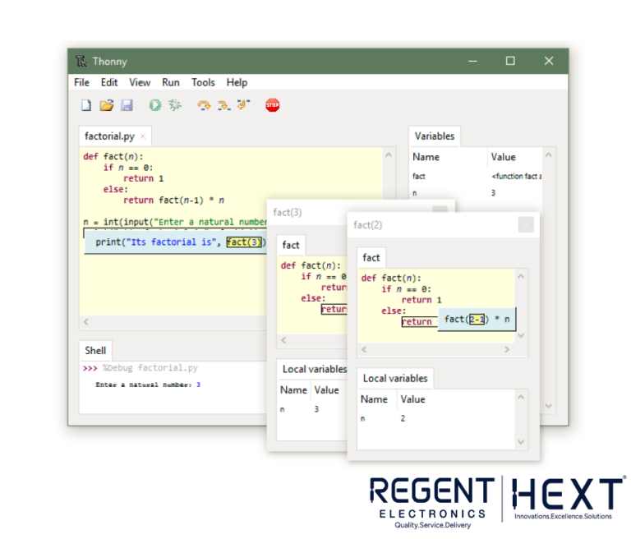
Task: Click the Save floppy disk icon
Action: coord(127,105)
